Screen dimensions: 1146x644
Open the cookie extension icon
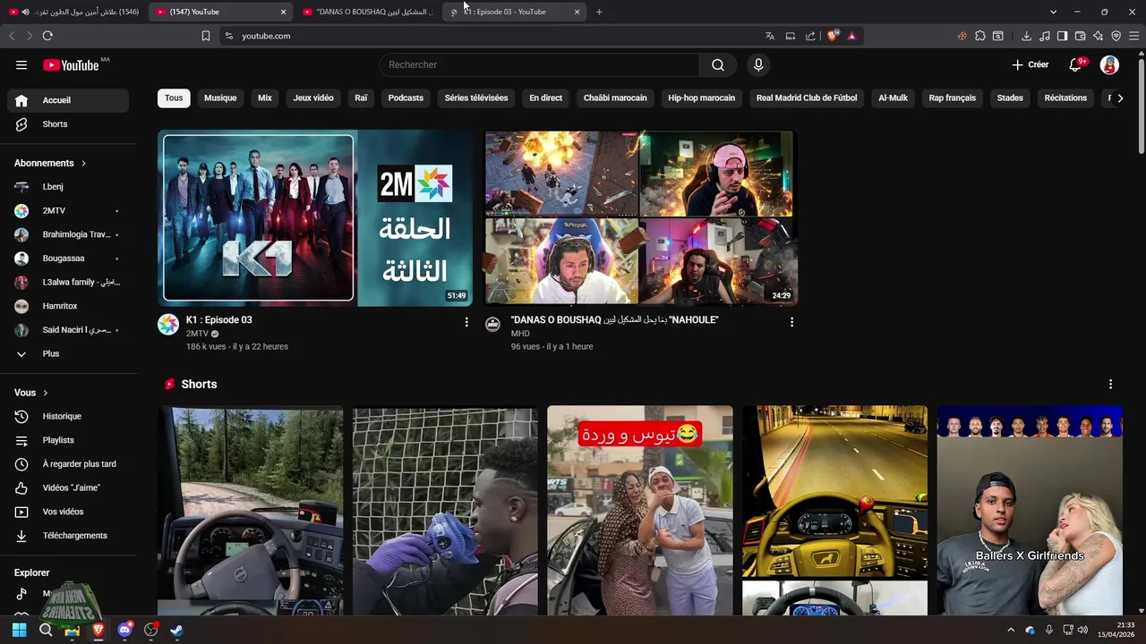tap(962, 36)
